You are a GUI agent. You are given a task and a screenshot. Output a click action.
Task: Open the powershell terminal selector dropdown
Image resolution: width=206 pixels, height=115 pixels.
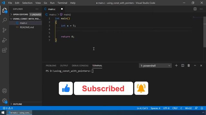(x=155, y=66)
